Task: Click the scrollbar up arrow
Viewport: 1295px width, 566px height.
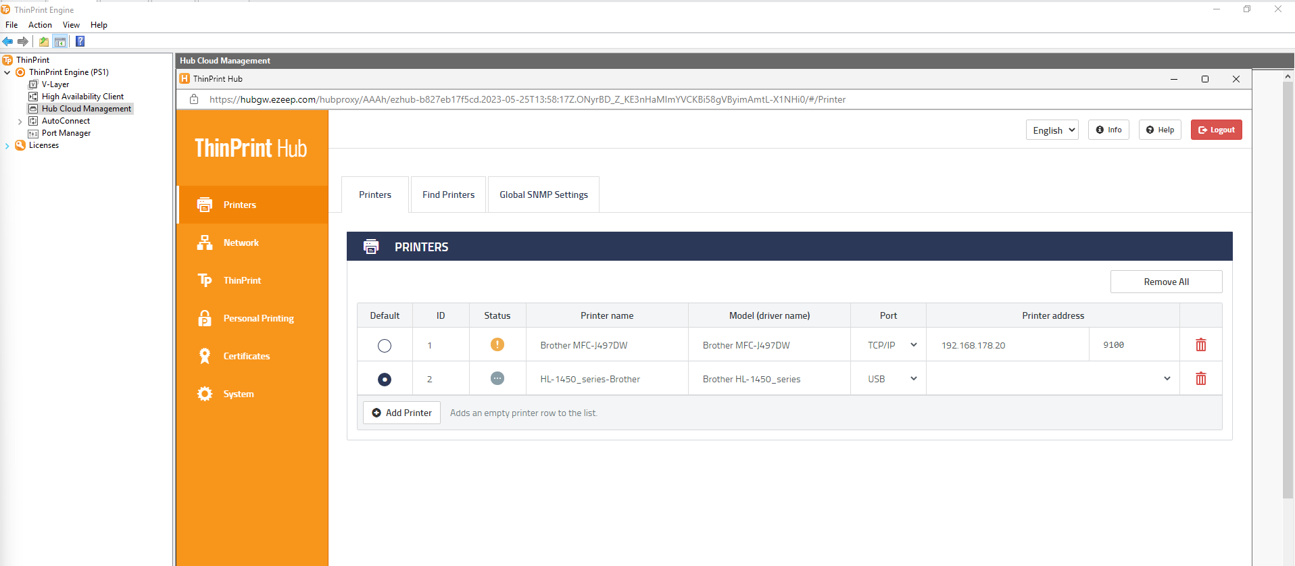Action: tap(1288, 76)
